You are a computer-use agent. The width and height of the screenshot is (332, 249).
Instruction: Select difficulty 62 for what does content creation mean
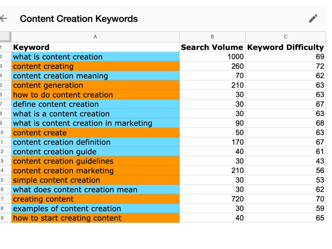286,190
